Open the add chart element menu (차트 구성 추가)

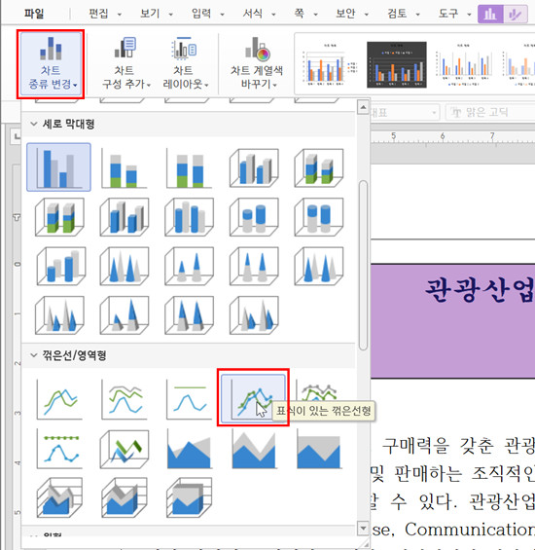125,64
